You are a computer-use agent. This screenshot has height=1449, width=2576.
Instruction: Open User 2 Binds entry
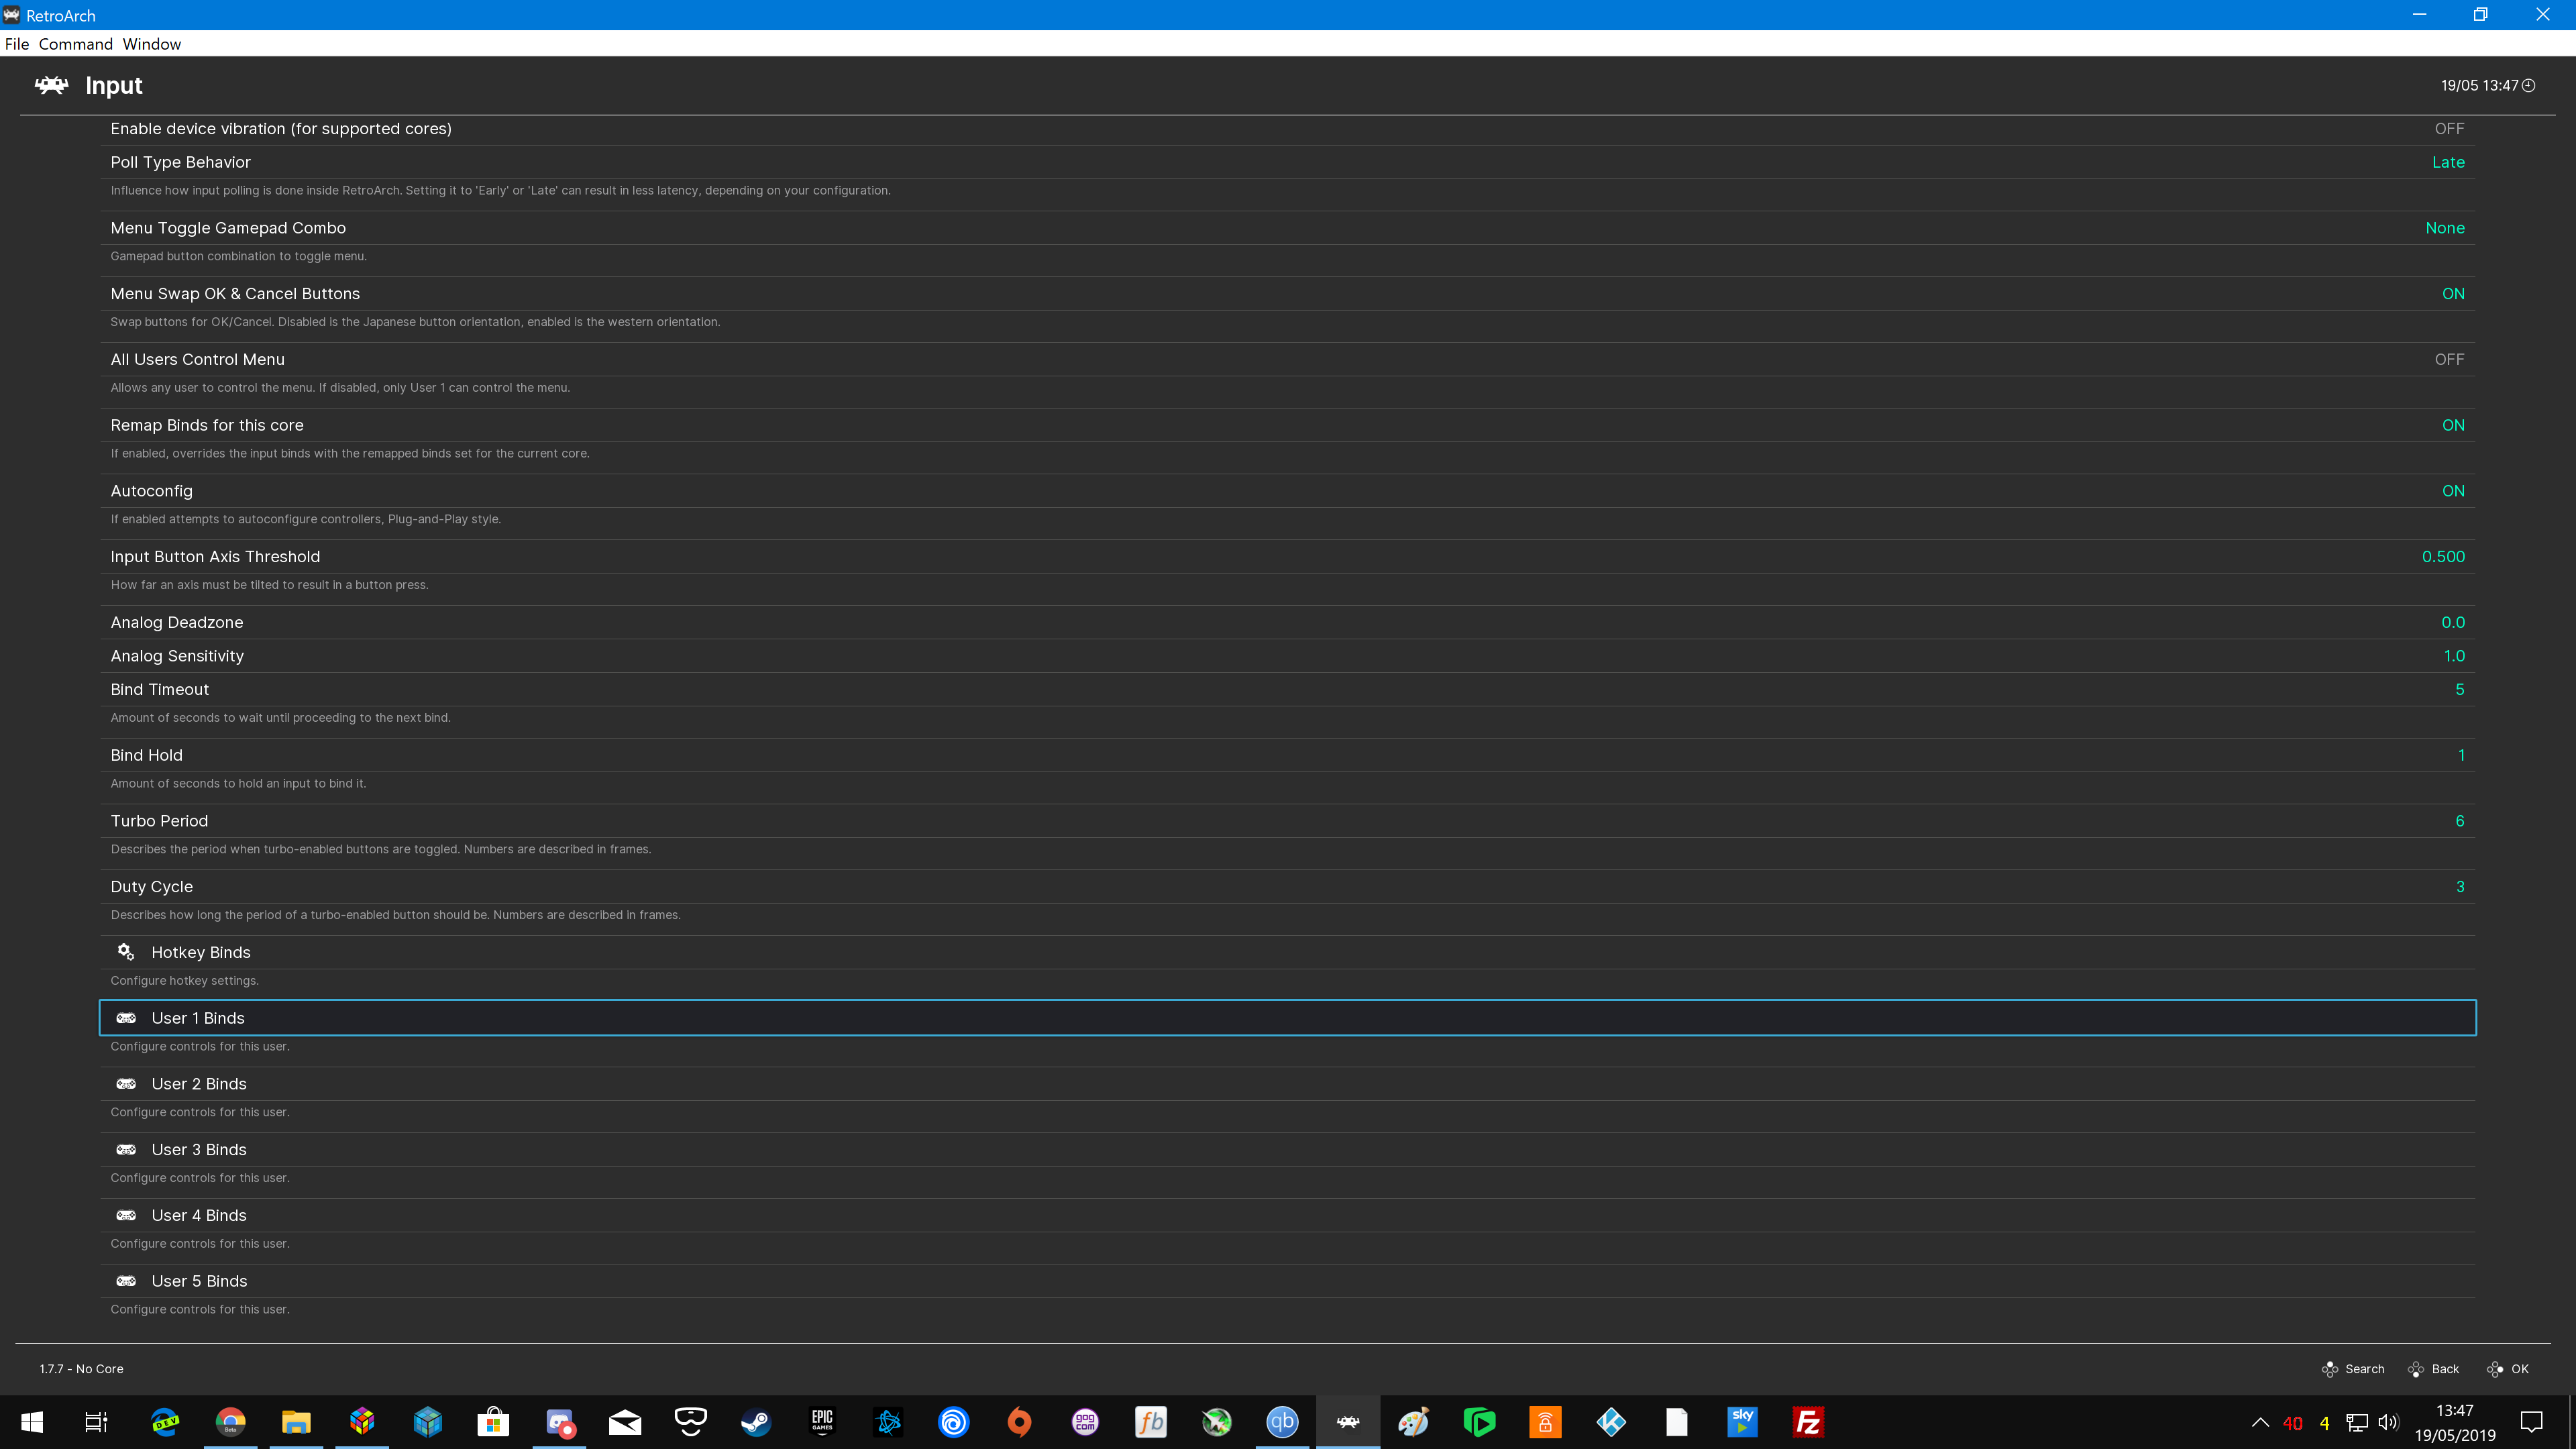(x=1287, y=1084)
